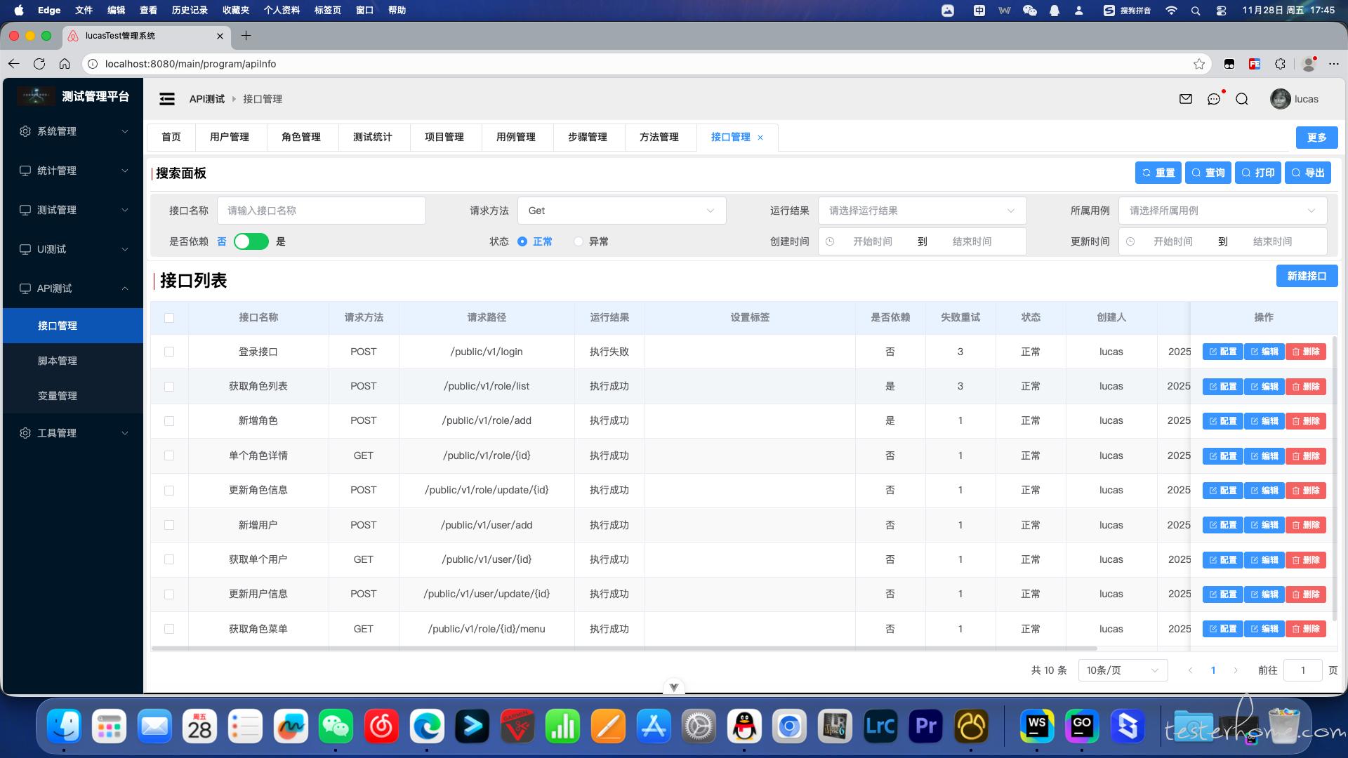Bookmark page with the star icon

tap(1199, 64)
